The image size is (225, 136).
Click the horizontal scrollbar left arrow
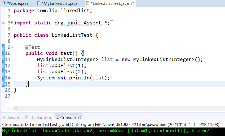pos(16,109)
